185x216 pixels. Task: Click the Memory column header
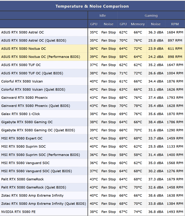click(x=138, y=24)
